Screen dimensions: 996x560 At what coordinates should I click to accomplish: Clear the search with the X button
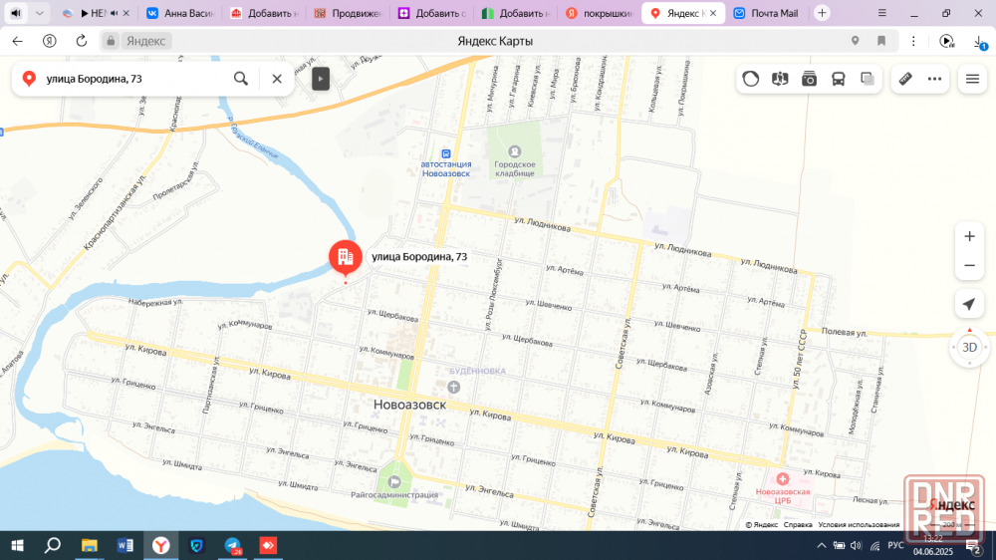(x=277, y=79)
